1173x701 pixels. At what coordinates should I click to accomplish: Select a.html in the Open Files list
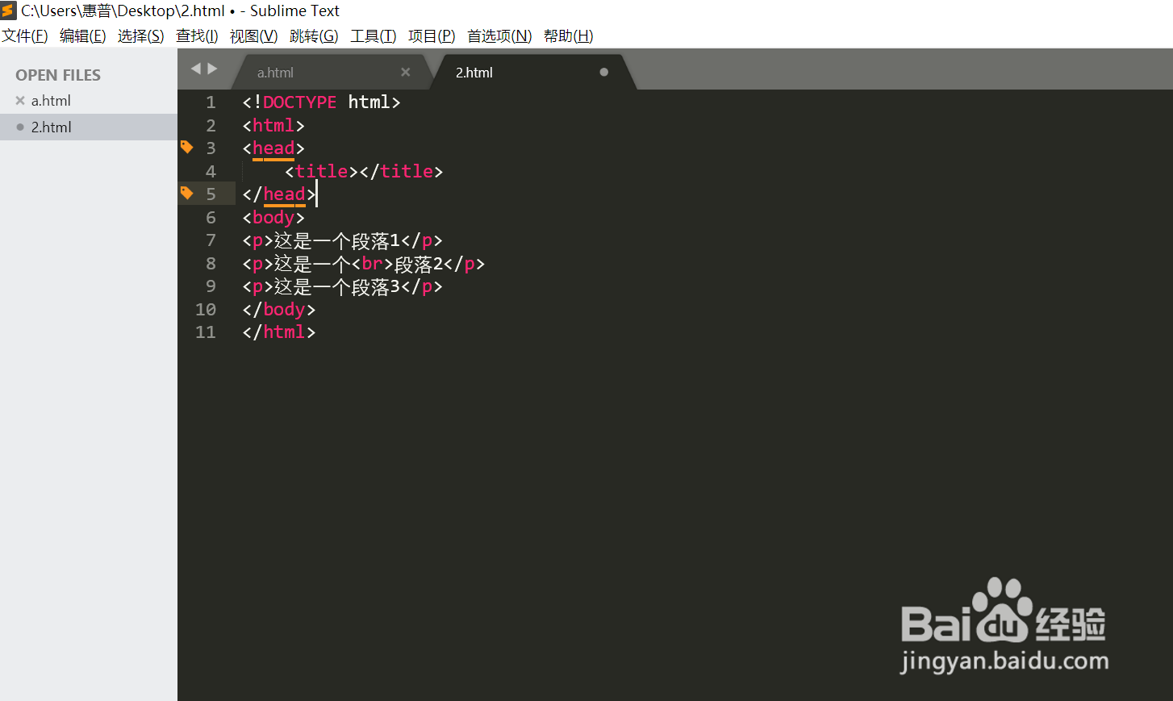click(51, 101)
